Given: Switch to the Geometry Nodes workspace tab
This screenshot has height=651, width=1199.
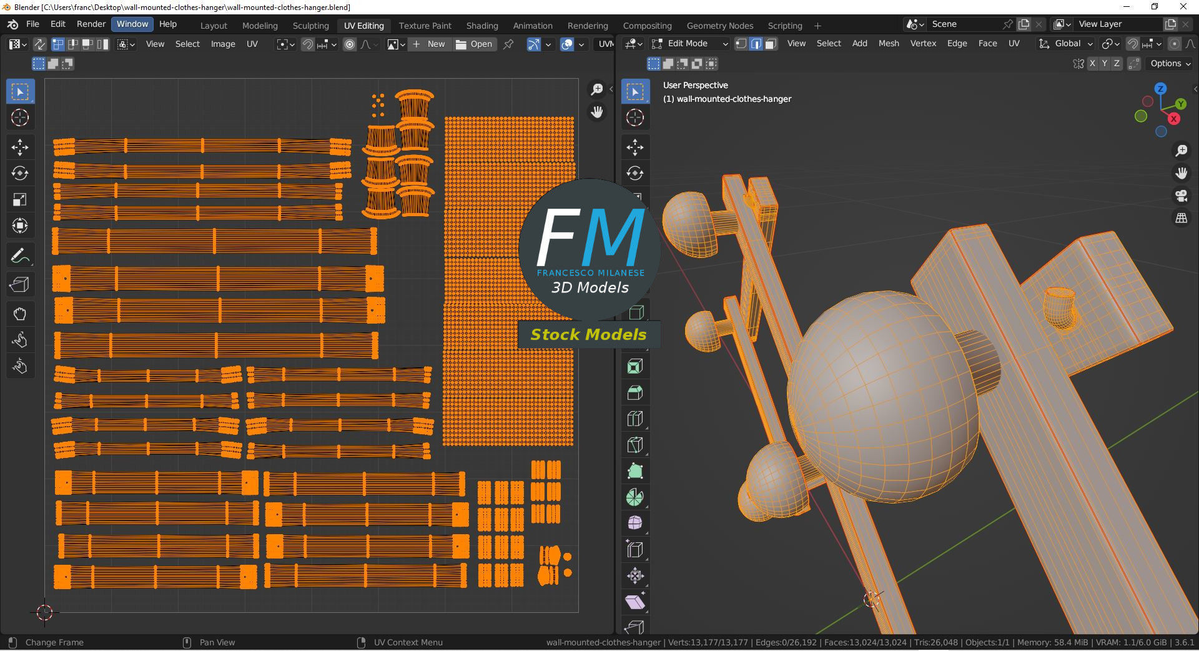Looking at the screenshot, I should [720, 26].
